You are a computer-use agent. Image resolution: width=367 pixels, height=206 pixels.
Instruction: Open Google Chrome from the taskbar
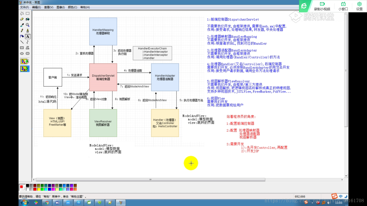coord(47,203)
